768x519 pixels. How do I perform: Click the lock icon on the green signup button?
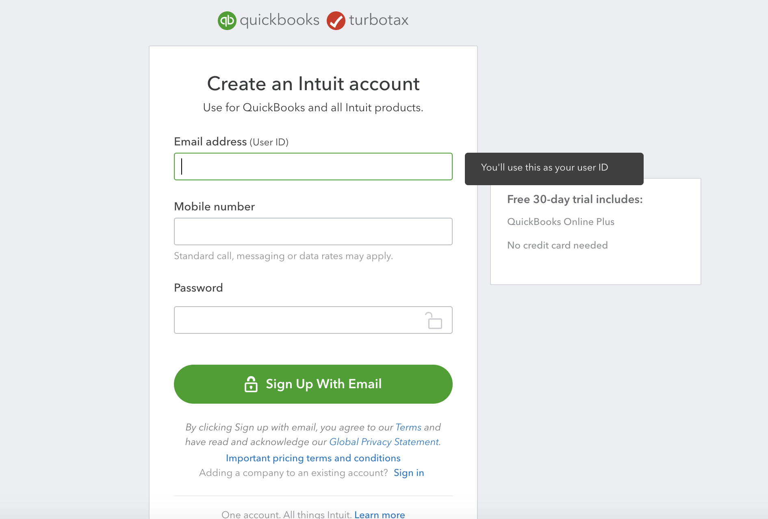(251, 384)
